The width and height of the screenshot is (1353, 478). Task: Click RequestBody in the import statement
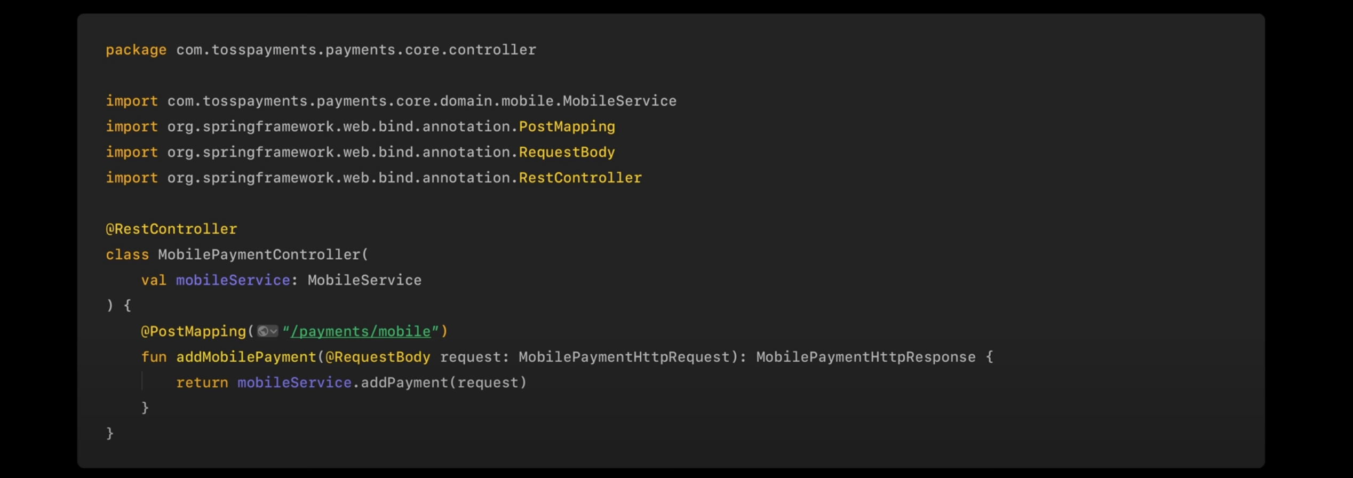click(567, 152)
